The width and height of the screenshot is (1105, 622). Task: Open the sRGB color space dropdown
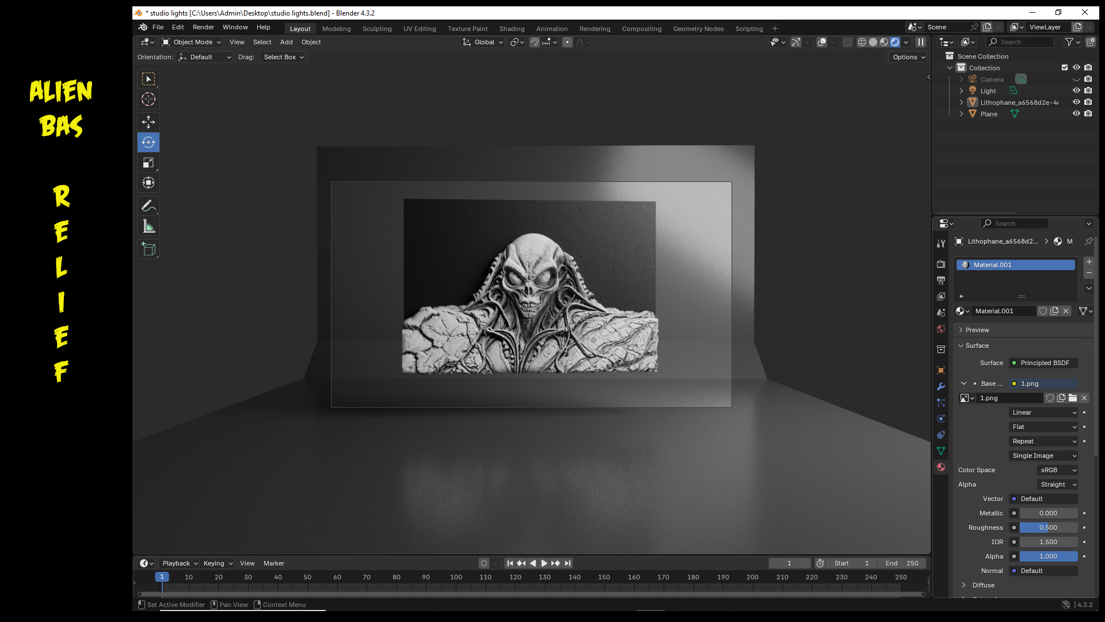(x=1057, y=470)
